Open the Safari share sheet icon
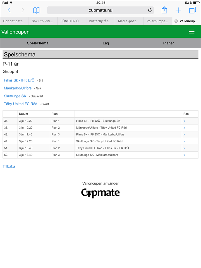The width and height of the screenshot is (201, 268). point(164,10)
